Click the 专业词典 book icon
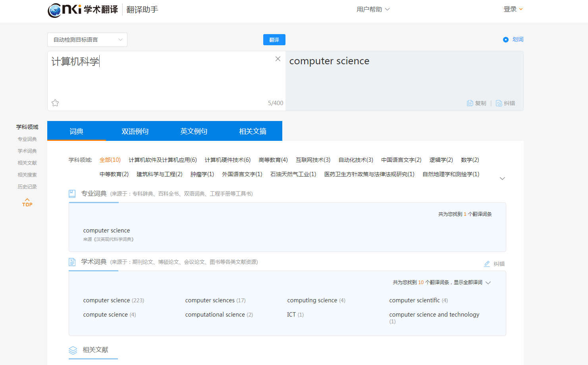The image size is (588, 365). tap(72, 194)
